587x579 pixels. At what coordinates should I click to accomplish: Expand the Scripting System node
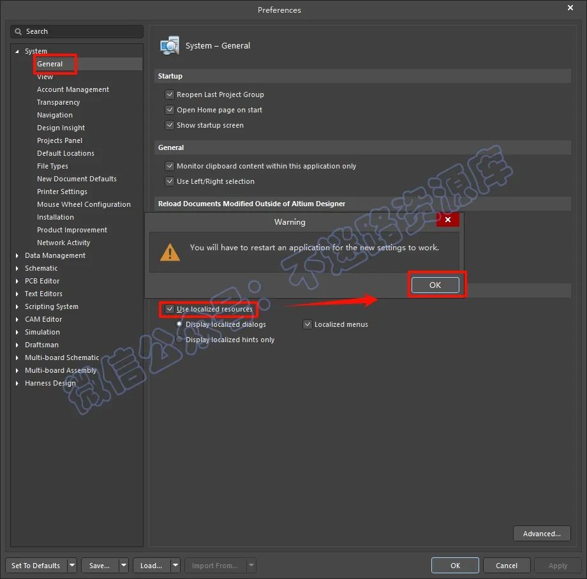pos(17,306)
